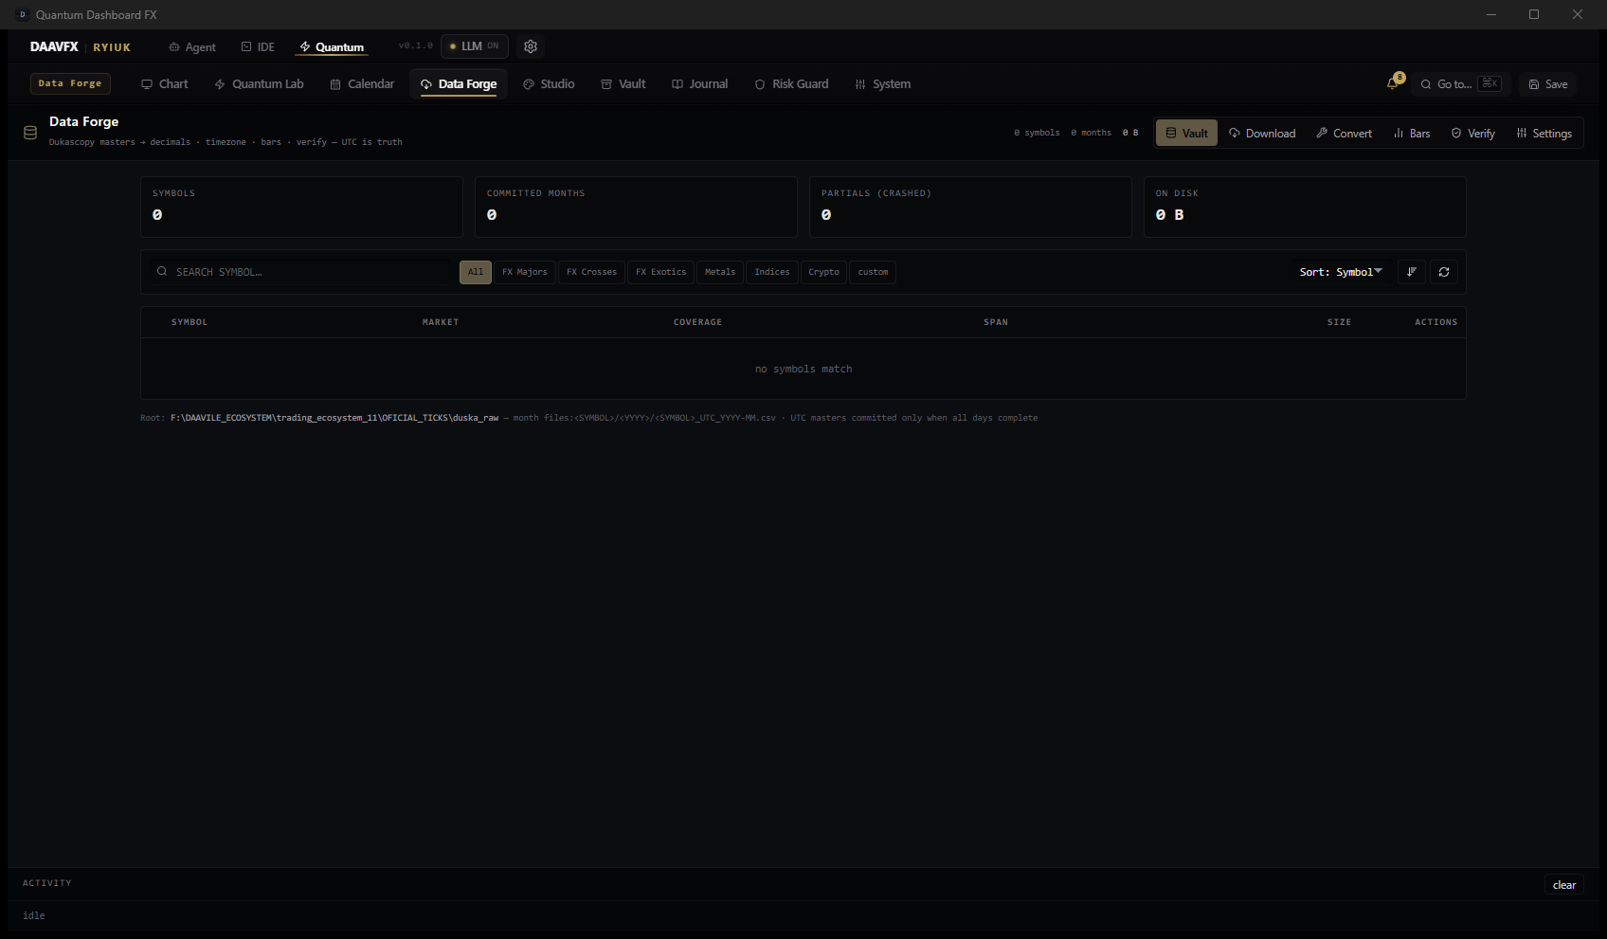This screenshot has width=1607, height=939.
Task: Click the COVERAGE column header
Action: pyautogui.click(x=697, y=322)
